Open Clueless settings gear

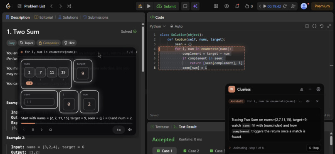click(x=318, y=89)
